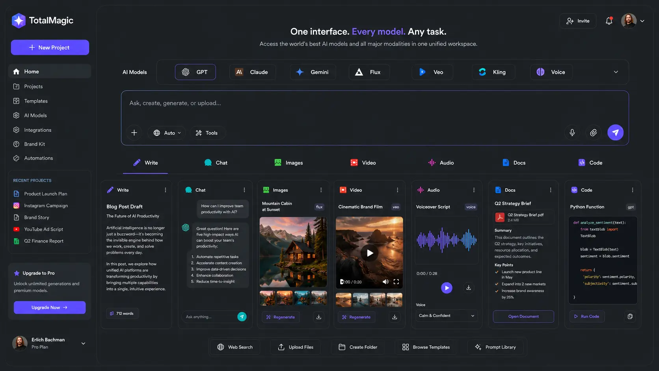Viewport: 659px width, 371px height.
Task: Click the Run Code button
Action: click(x=587, y=316)
